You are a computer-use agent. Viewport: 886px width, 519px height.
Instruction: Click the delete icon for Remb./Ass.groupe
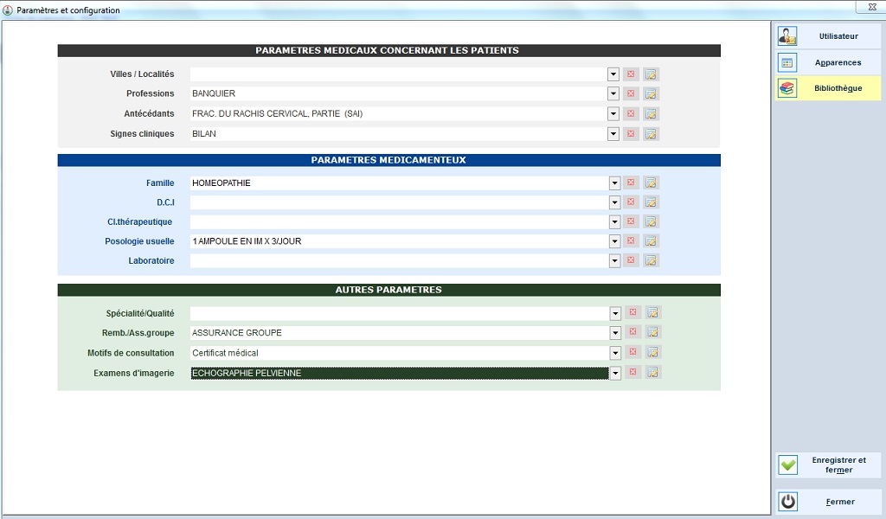coord(632,332)
